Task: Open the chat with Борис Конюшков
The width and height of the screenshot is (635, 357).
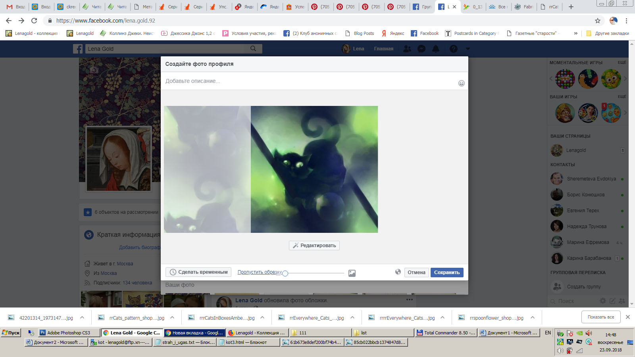Action: pyautogui.click(x=587, y=195)
